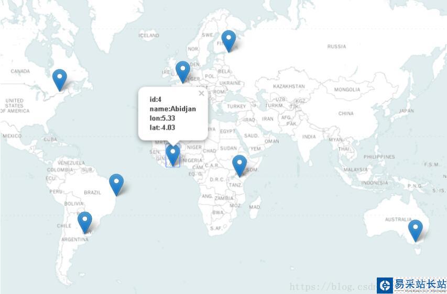Click the NIGERIA label

(192, 161)
